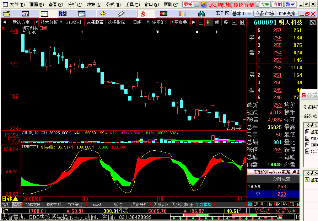Image resolution: width=318 pixels, height=221 pixels.
Task: Select the K线神兵 template tab
Action: (54, 205)
